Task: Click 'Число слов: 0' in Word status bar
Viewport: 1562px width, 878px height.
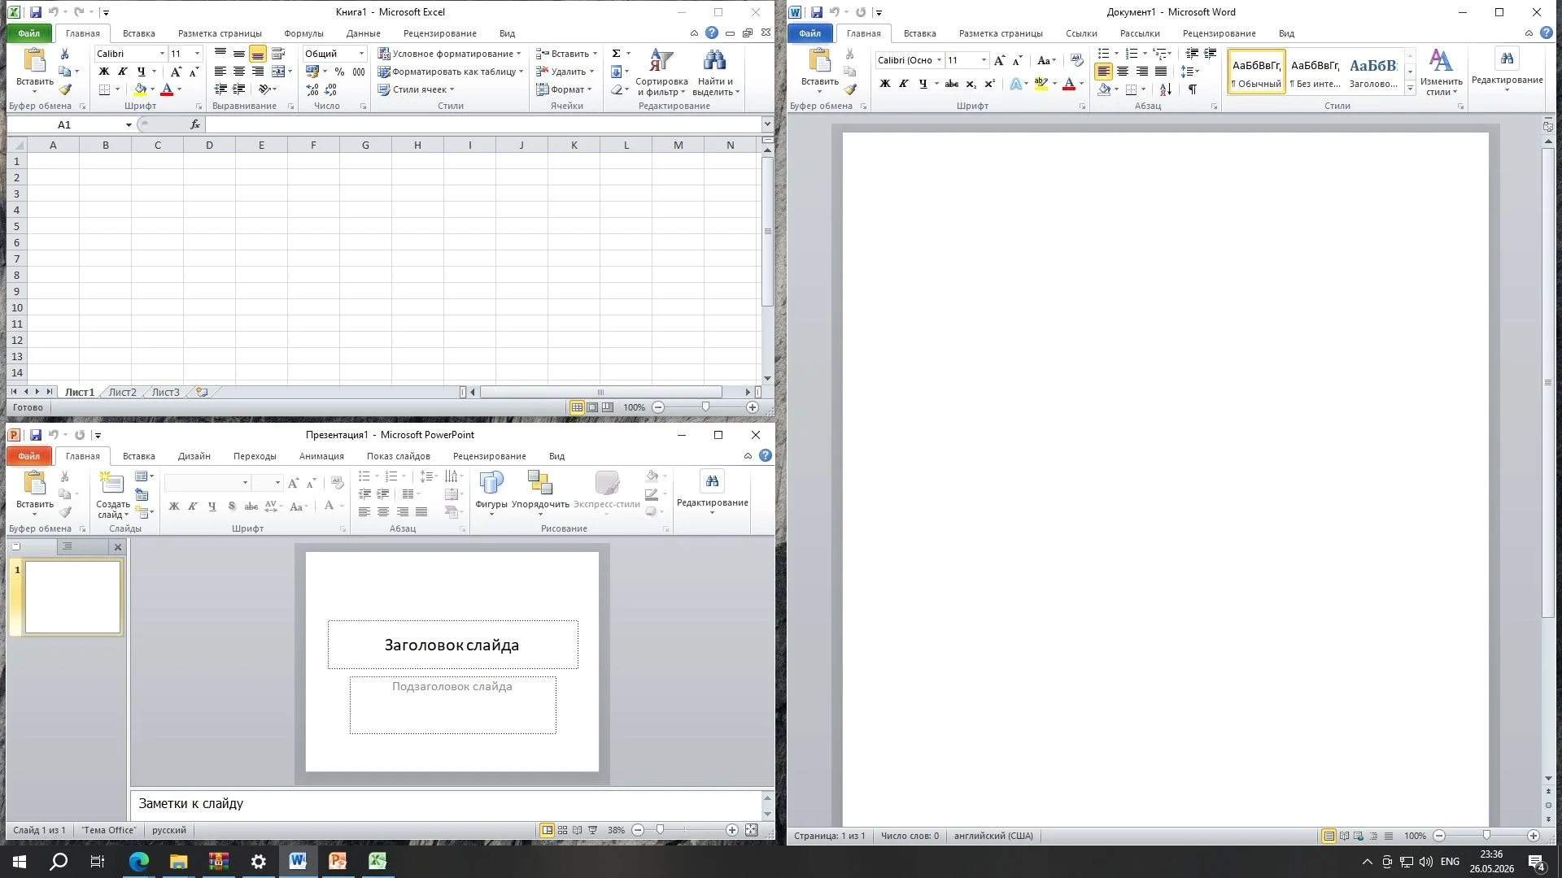Action: [x=910, y=836]
